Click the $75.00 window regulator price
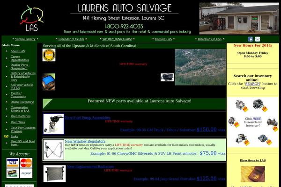 click(x=208, y=153)
